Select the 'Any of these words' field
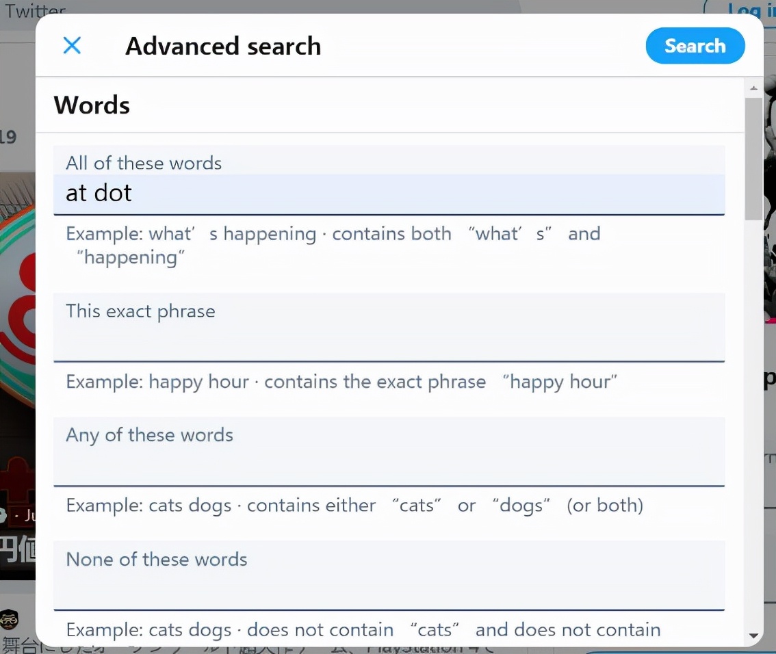Image resolution: width=776 pixels, height=654 pixels. click(x=389, y=464)
